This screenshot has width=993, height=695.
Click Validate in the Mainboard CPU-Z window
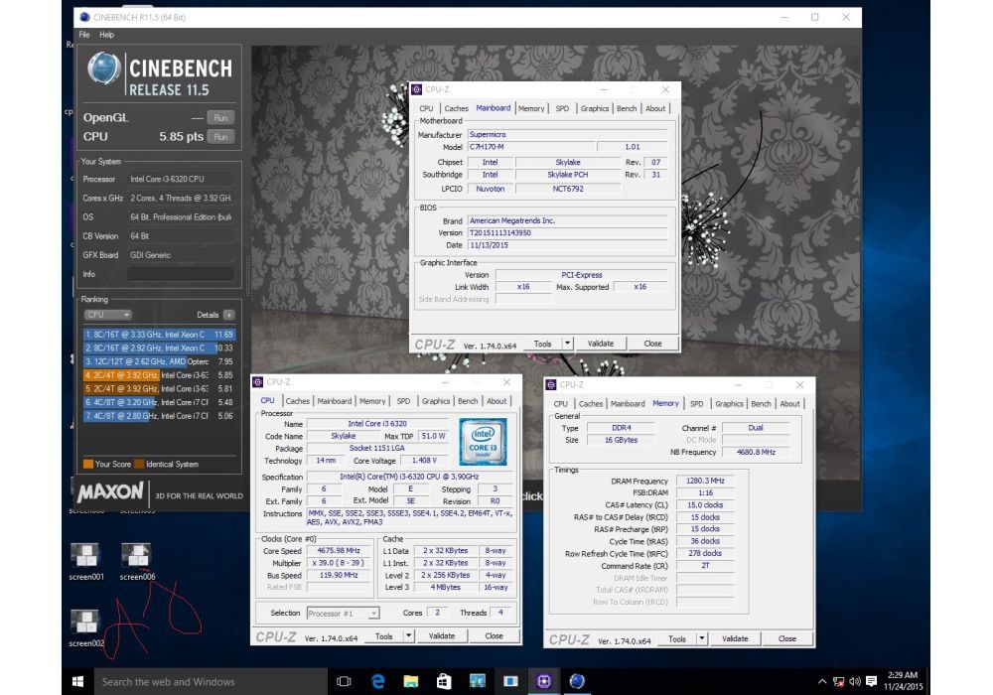[601, 344]
